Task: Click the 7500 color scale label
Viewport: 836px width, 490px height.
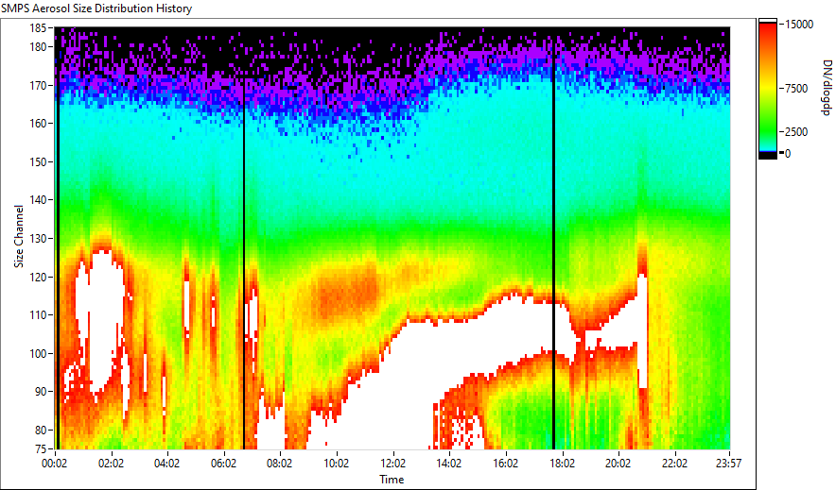Action: tap(796, 89)
